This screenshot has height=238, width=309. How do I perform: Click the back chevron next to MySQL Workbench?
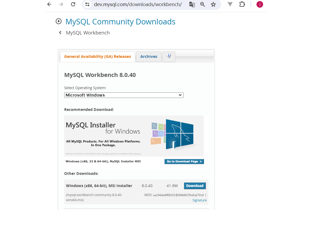click(x=60, y=33)
